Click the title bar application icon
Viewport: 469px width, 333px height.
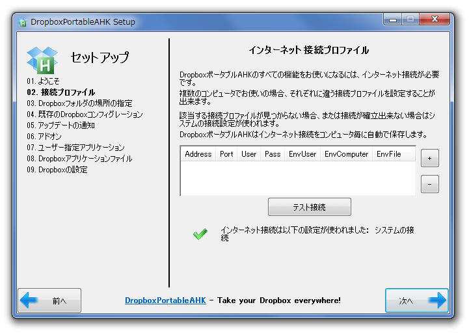[22, 22]
